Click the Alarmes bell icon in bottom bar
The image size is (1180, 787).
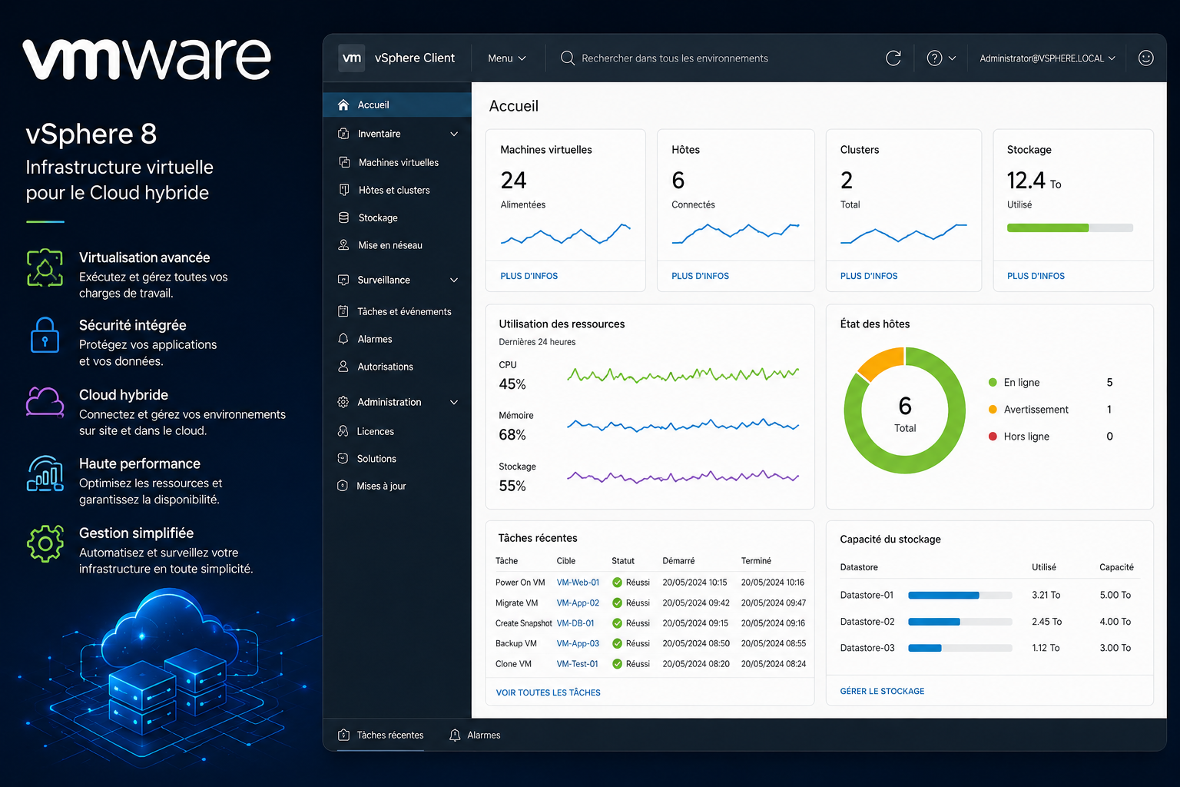click(x=455, y=736)
